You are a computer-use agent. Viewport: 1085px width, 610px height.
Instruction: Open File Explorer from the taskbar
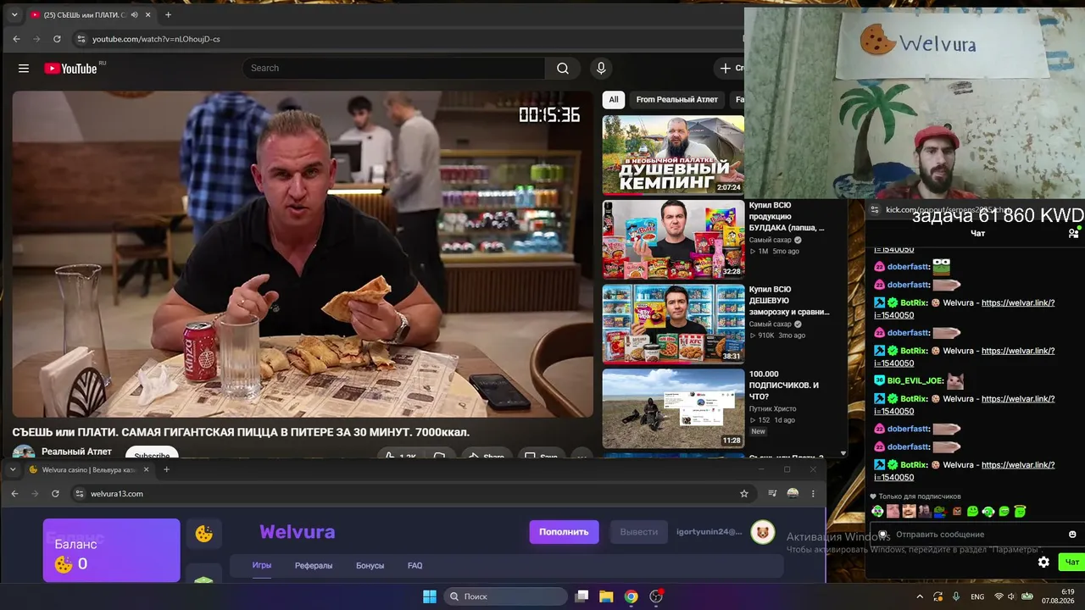606,596
